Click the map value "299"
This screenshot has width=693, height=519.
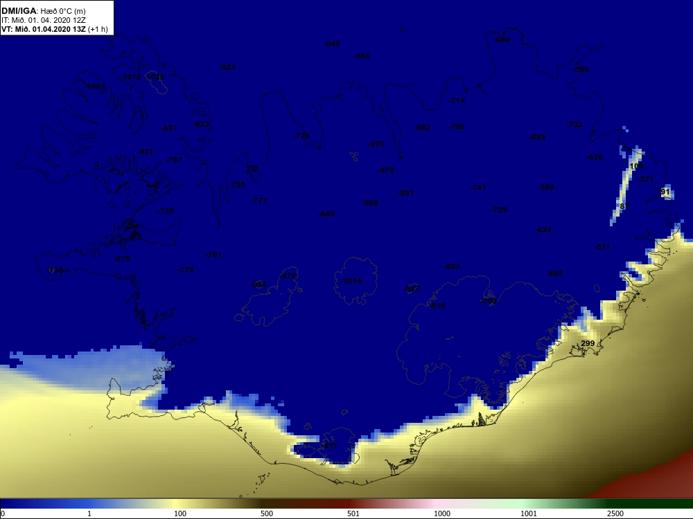point(588,343)
